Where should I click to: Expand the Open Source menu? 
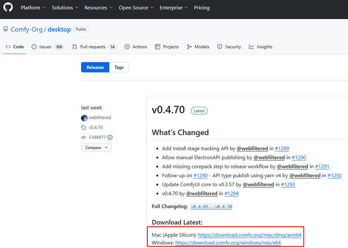[x=136, y=7]
